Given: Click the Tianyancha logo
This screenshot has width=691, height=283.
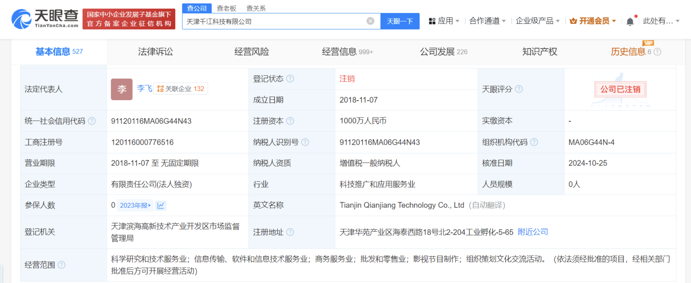Looking at the screenshot, I should click(x=45, y=19).
